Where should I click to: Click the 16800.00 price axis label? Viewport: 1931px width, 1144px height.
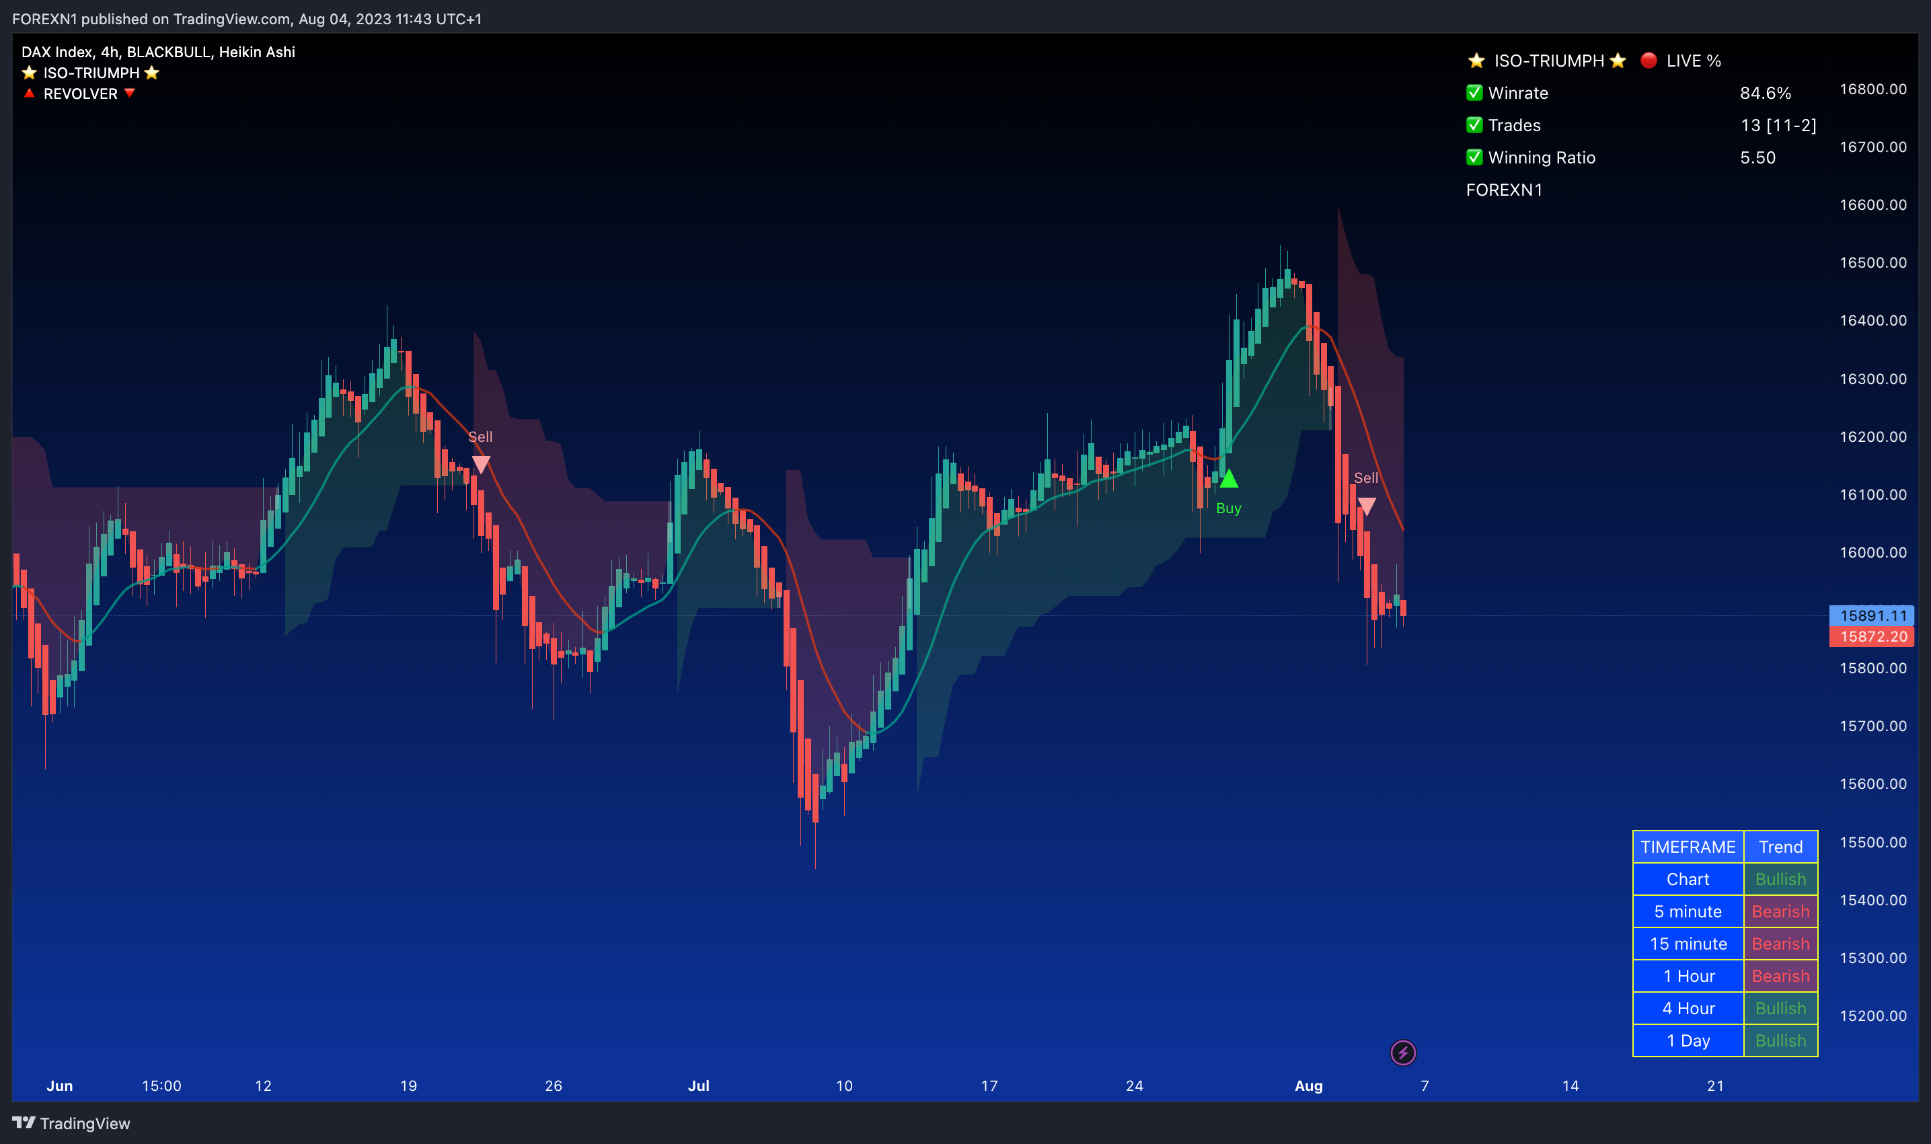pyautogui.click(x=1872, y=89)
